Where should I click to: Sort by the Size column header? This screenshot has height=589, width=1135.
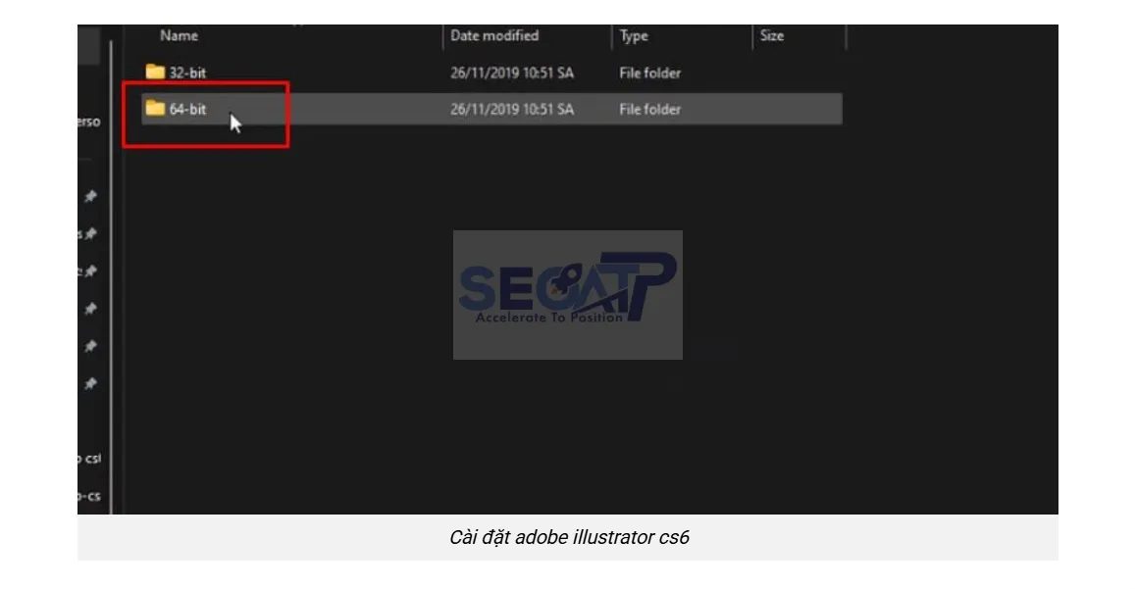click(x=772, y=36)
